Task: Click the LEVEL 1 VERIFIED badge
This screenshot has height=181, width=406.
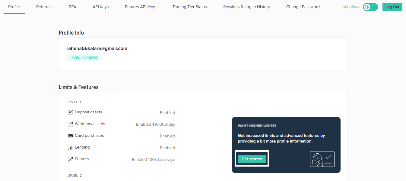Action: (84, 58)
